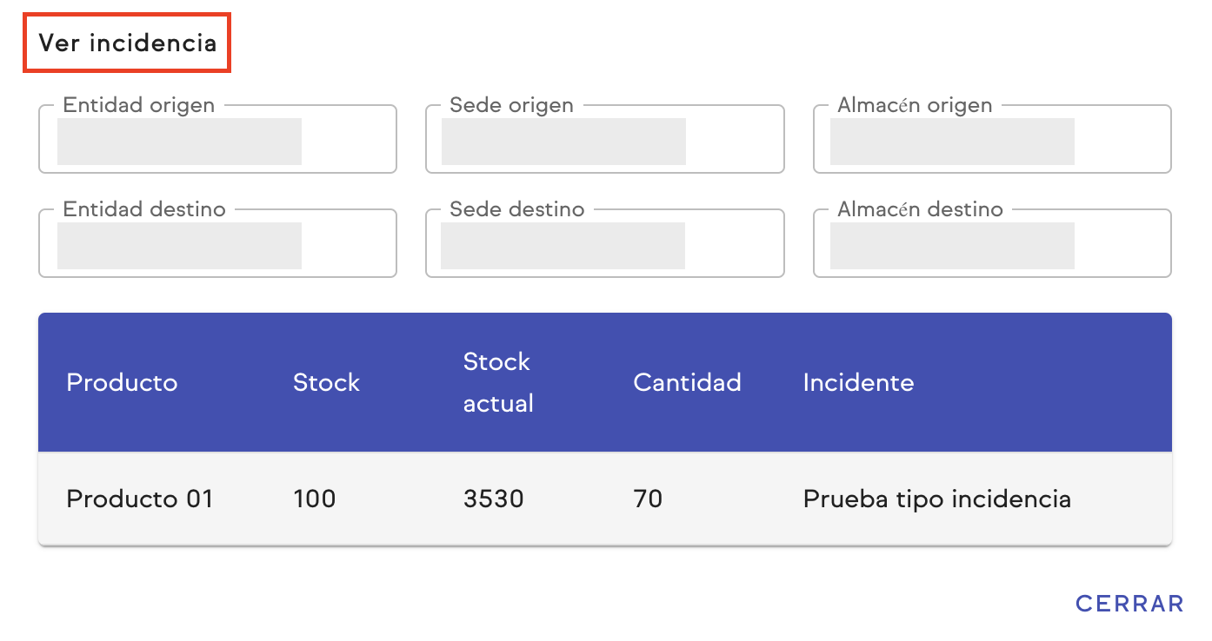Click the cantidad value 70
The image size is (1212, 641).
point(649,499)
